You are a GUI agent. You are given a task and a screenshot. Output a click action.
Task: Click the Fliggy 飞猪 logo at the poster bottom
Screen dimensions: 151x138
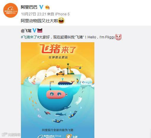pos(72,136)
